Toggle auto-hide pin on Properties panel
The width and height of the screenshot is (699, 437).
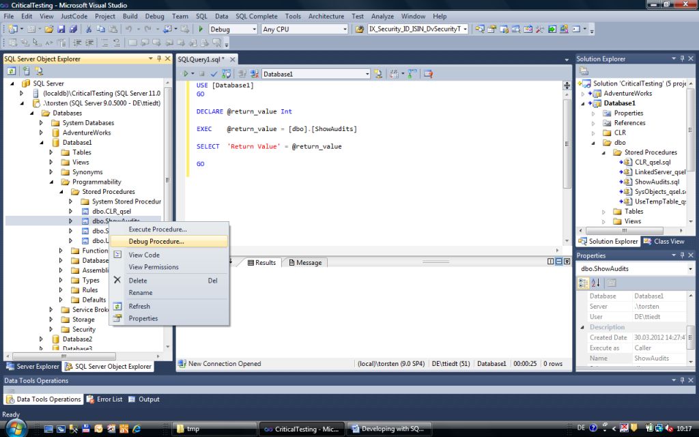[682, 255]
